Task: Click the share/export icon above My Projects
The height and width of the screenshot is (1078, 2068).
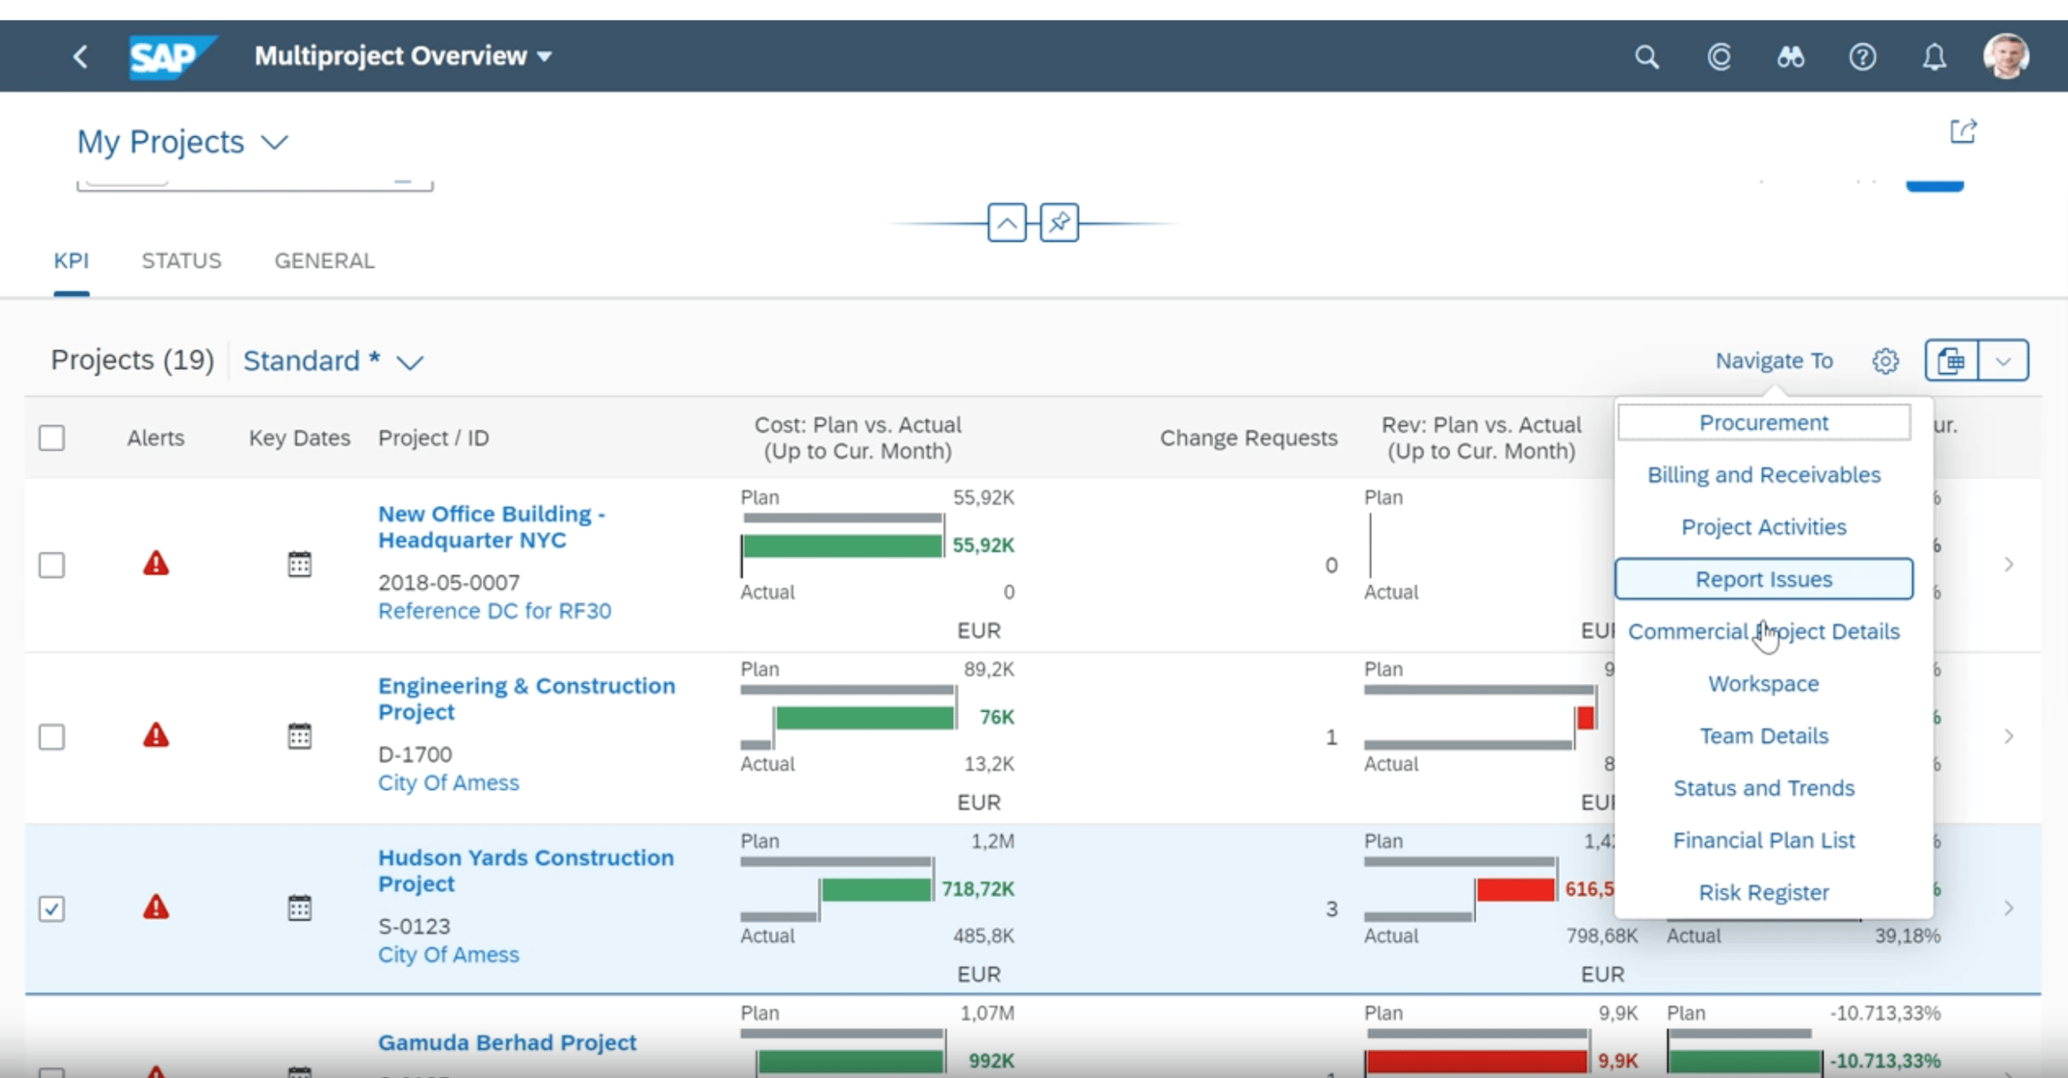Action: (x=1964, y=130)
